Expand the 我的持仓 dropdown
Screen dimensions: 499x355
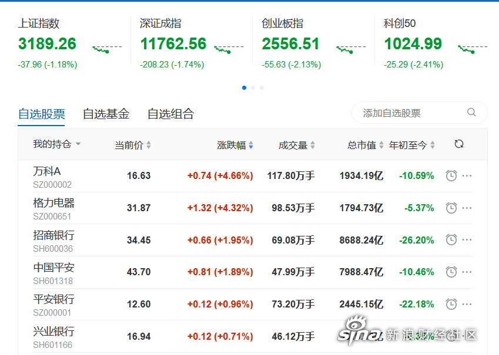click(x=56, y=144)
